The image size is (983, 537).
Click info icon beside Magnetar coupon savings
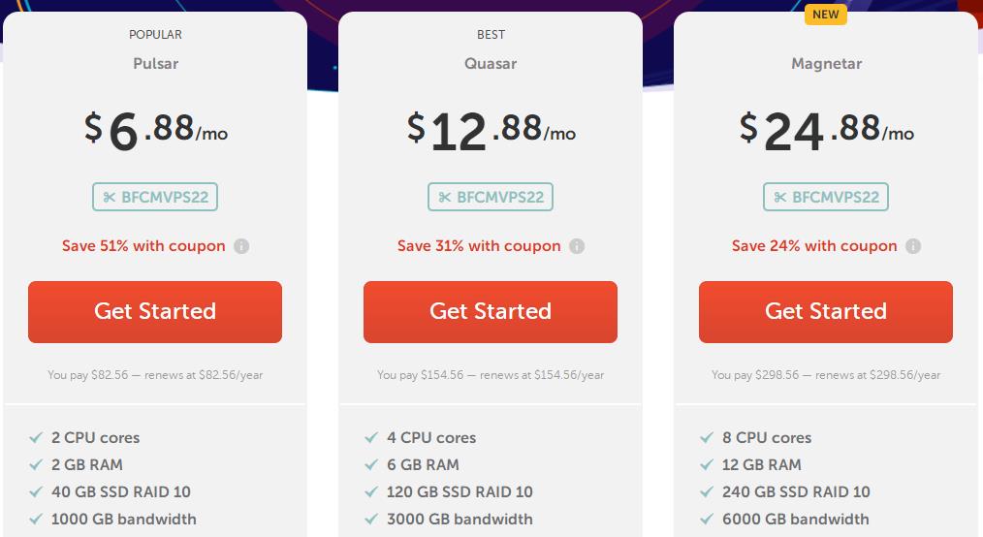pyautogui.click(x=913, y=246)
